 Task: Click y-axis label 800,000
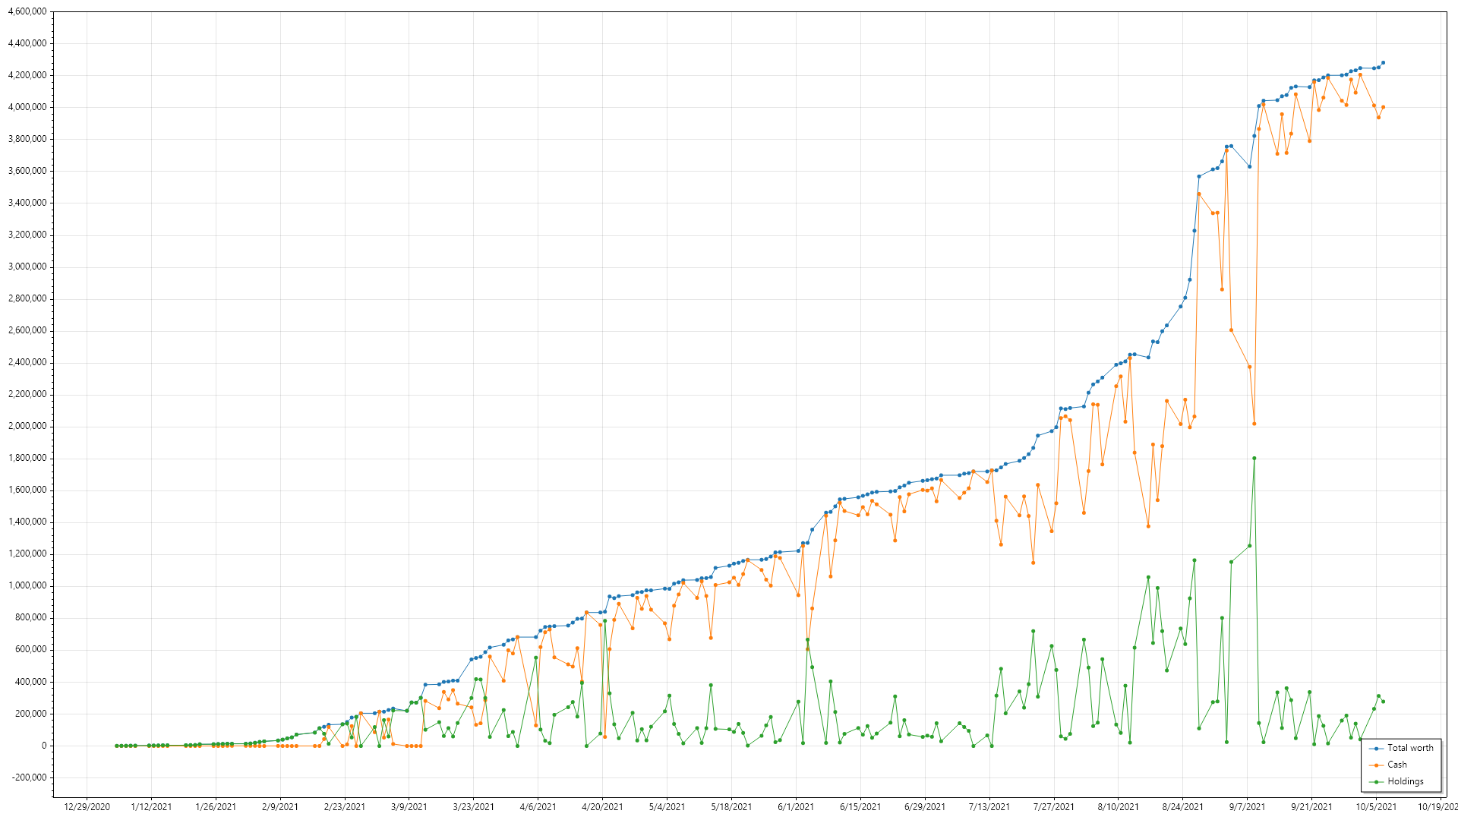tap(30, 617)
